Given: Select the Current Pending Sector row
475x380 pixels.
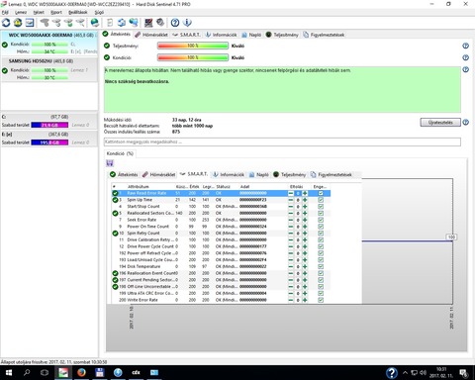Looking at the screenshot, I should tap(221, 280).
